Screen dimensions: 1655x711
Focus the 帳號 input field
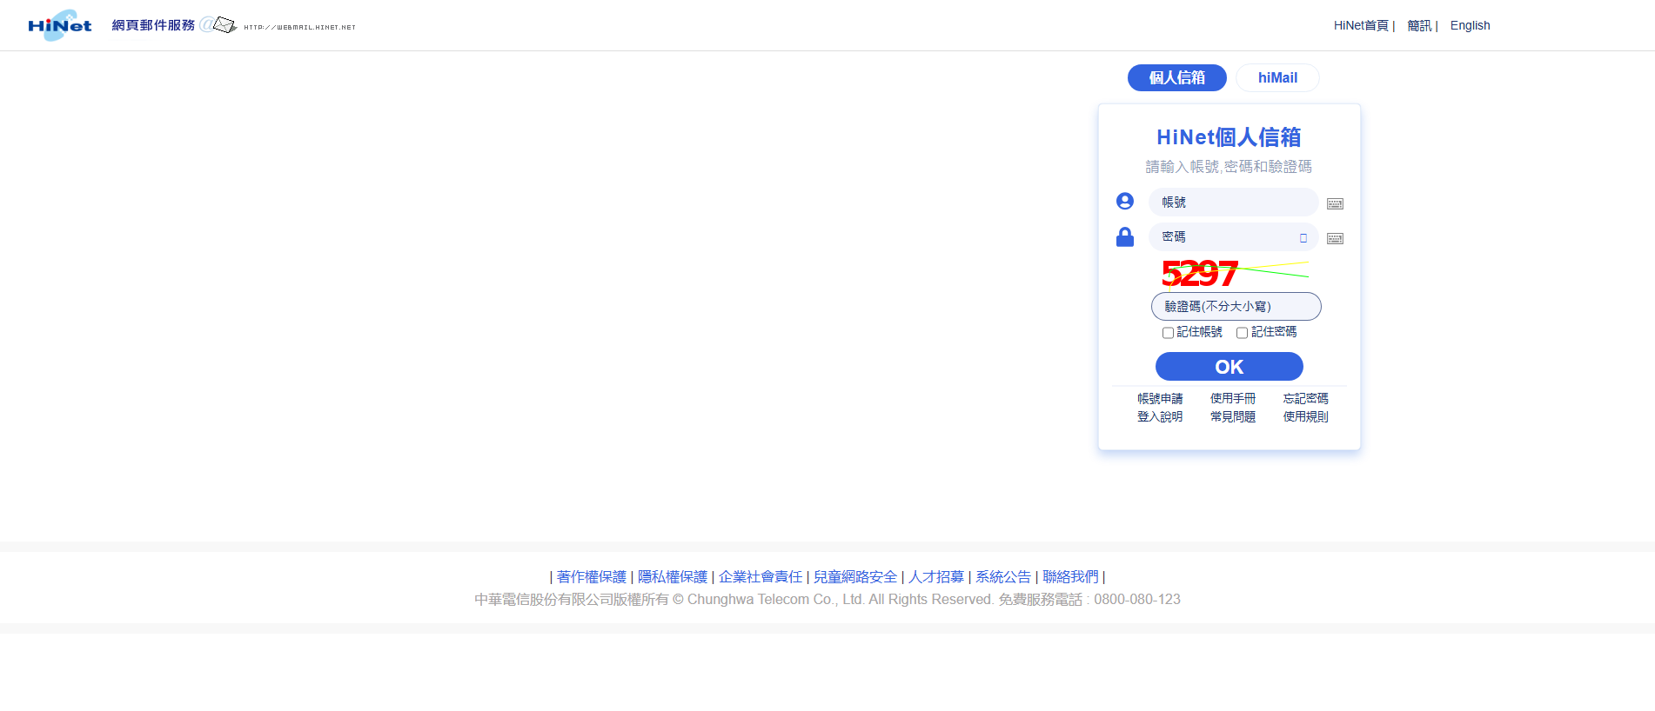coord(1233,202)
